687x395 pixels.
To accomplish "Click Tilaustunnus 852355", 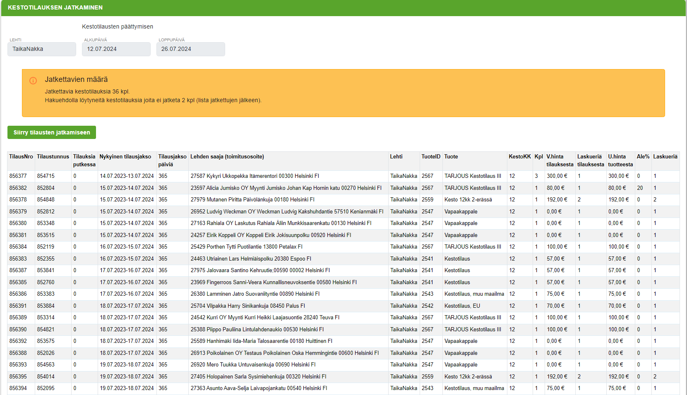I will point(46,259).
